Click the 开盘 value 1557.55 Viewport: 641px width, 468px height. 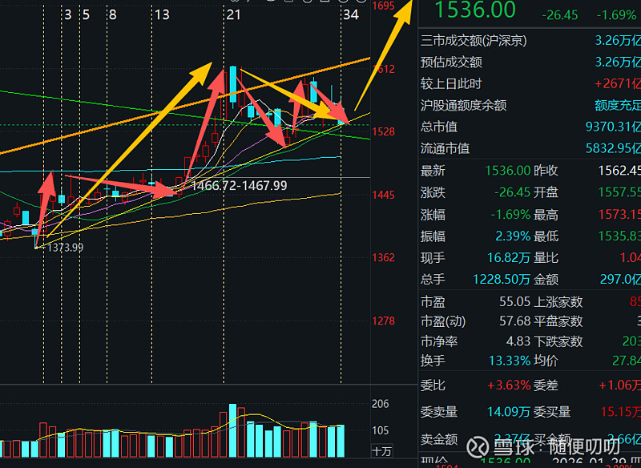click(619, 192)
